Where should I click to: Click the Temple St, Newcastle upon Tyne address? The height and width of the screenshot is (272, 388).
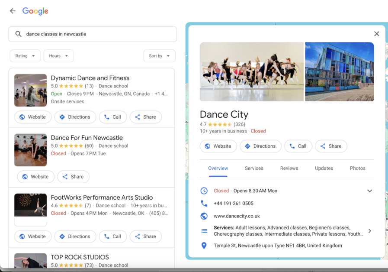click(278, 246)
